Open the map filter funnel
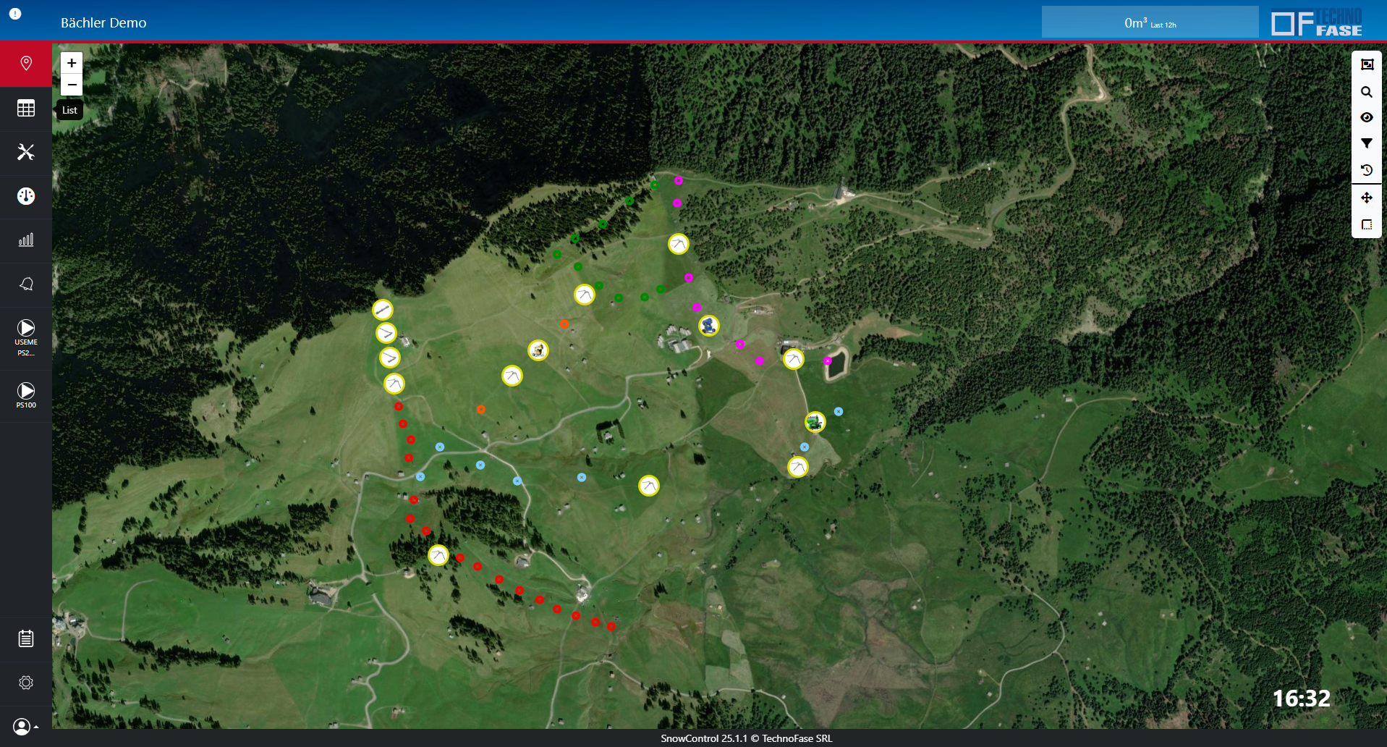The image size is (1387, 747). pyautogui.click(x=1366, y=143)
